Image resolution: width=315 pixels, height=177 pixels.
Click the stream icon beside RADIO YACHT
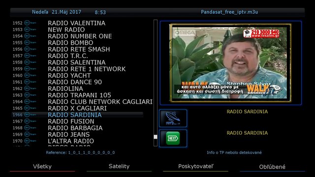30,75
